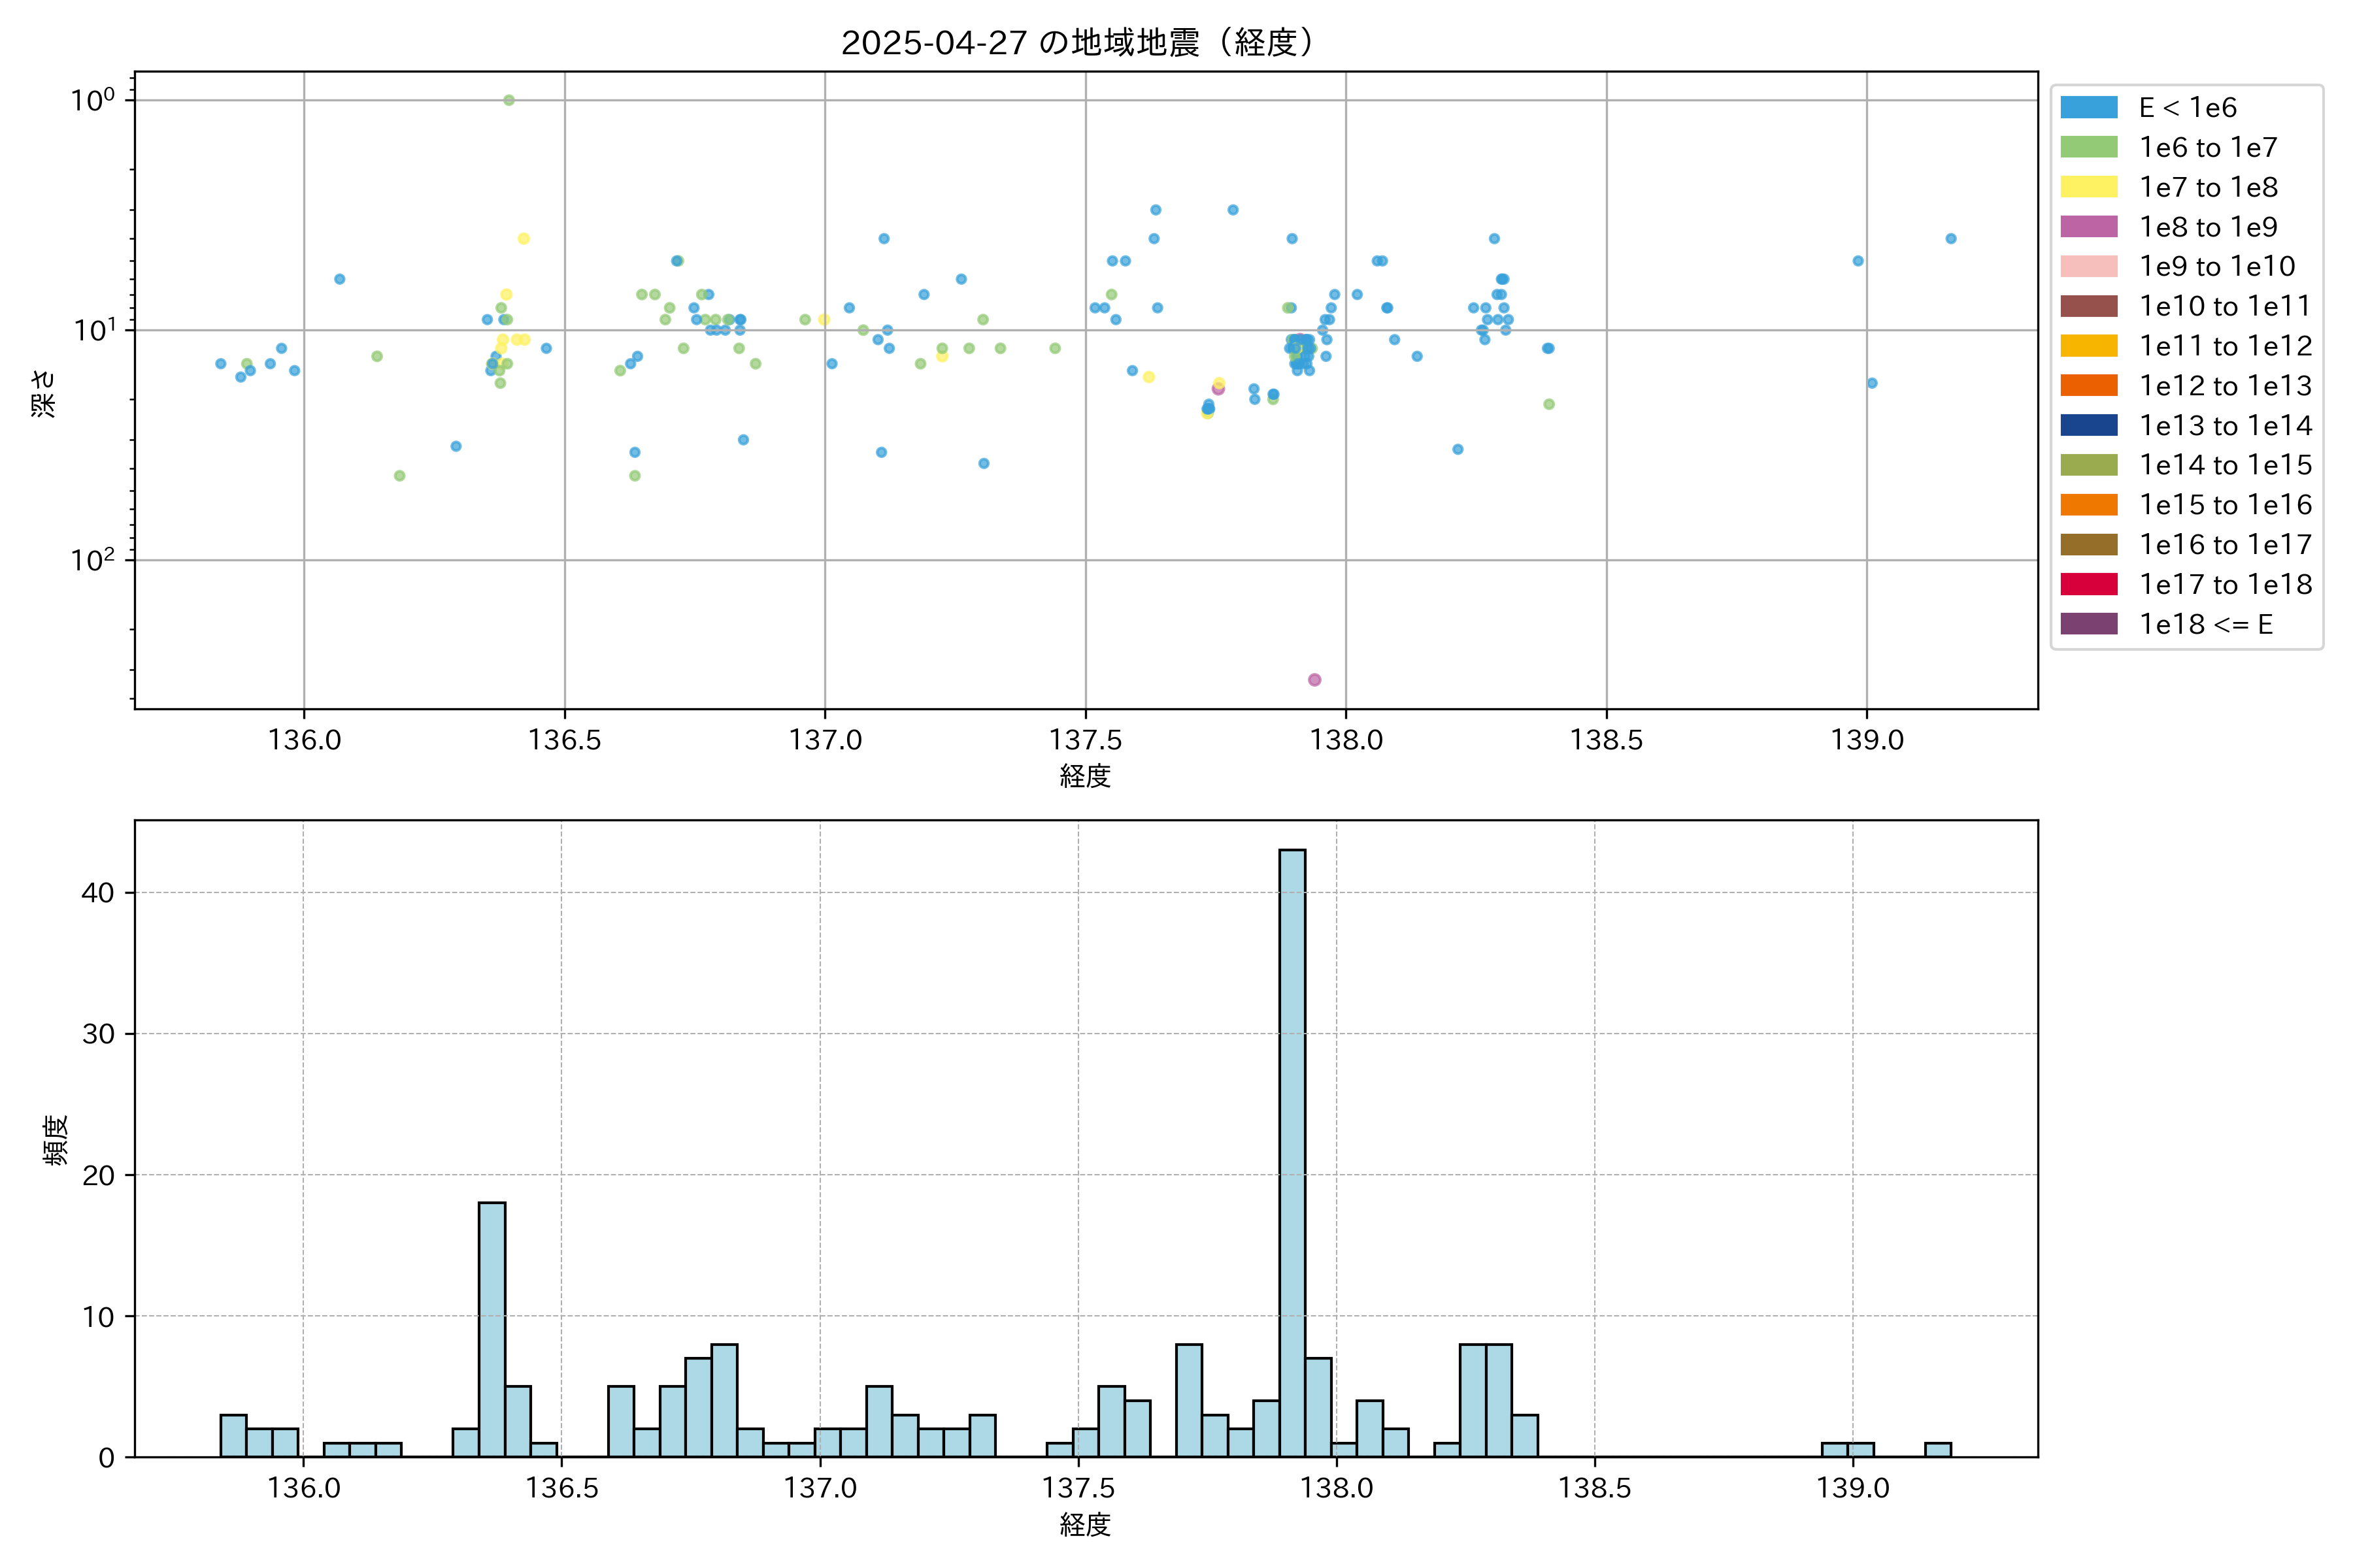Click the tallest histogram bar near 137.9
2353x1568 pixels.
coord(1292,1150)
